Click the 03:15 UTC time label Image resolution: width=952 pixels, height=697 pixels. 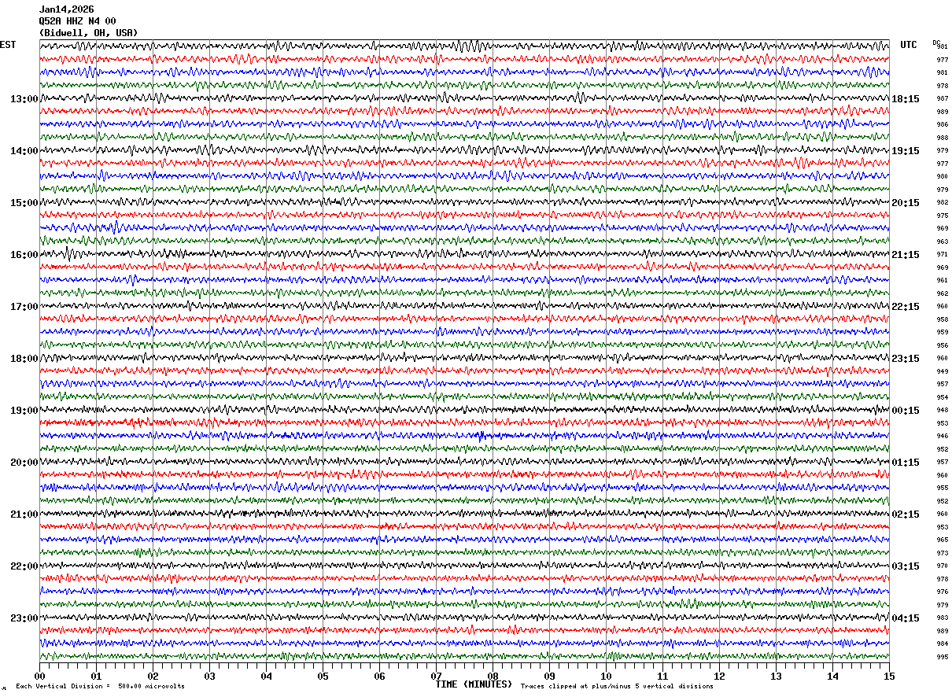906,566
